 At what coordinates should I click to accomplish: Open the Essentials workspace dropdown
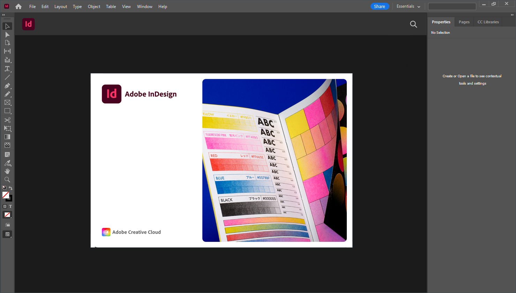(x=408, y=6)
